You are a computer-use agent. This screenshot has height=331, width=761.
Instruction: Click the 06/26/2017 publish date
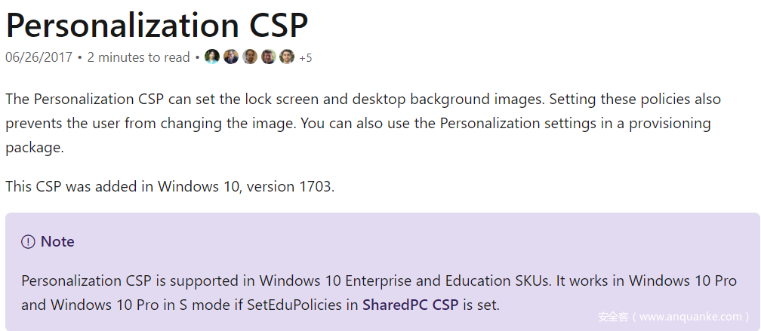[39, 58]
